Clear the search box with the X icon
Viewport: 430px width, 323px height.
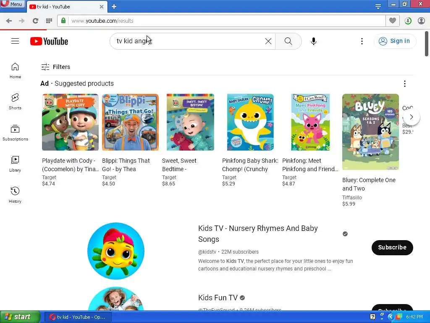coord(268,41)
